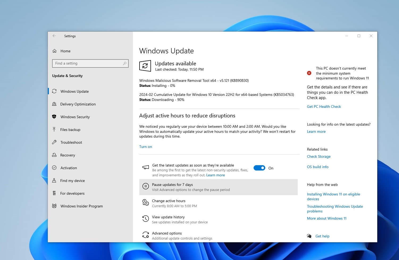
Task: Click the Change active hours clock icon
Action: pos(146,203)
